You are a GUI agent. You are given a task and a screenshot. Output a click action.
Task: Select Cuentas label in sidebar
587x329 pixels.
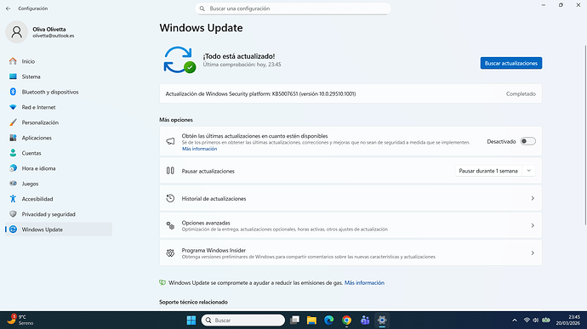pyautogui.click(x=31, y=153)
